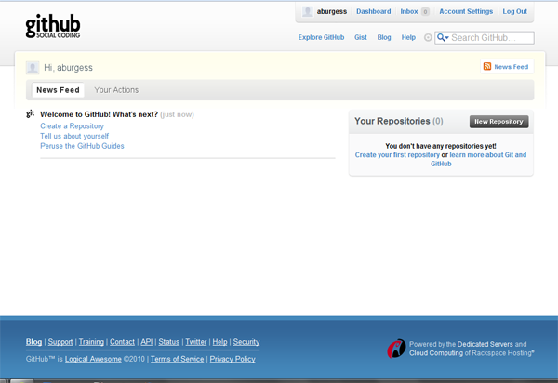Click Dedicated Servers in footer
558x383 pixels.
(485, 344)
